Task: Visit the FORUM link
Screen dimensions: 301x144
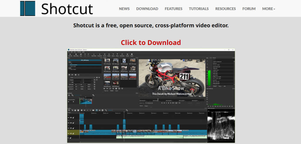Action: [249, 9]
